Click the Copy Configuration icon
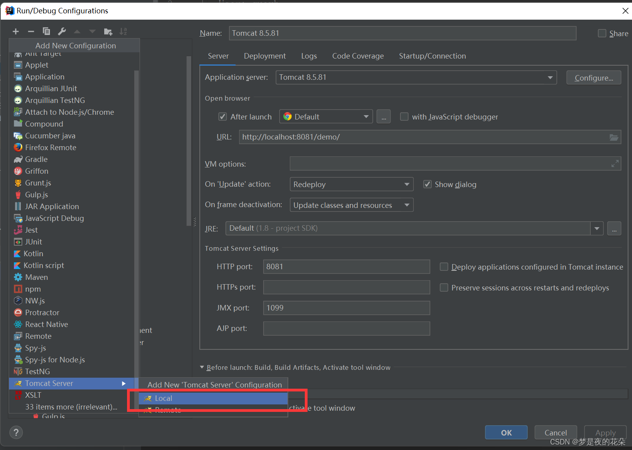The image size is (632, 450). point(46,31)
